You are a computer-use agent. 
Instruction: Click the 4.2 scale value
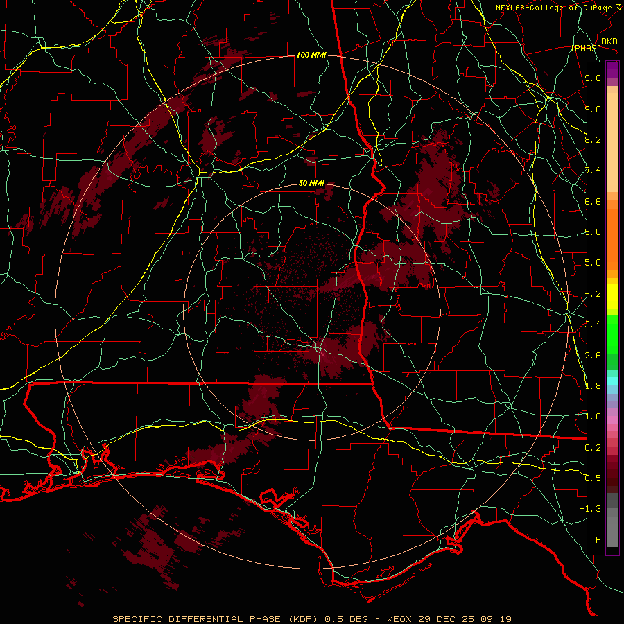coord(593,294)
